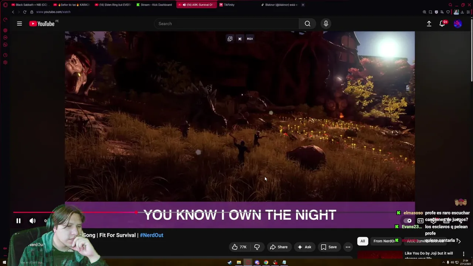The image size is (473, 266).
Task: Click the address bar URL
Action: (x=53, y=12)
